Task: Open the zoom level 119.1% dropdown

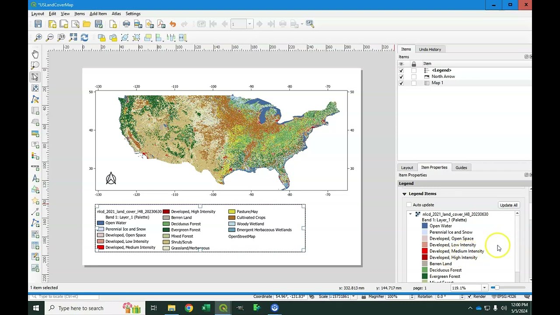Action: [484, 288]
